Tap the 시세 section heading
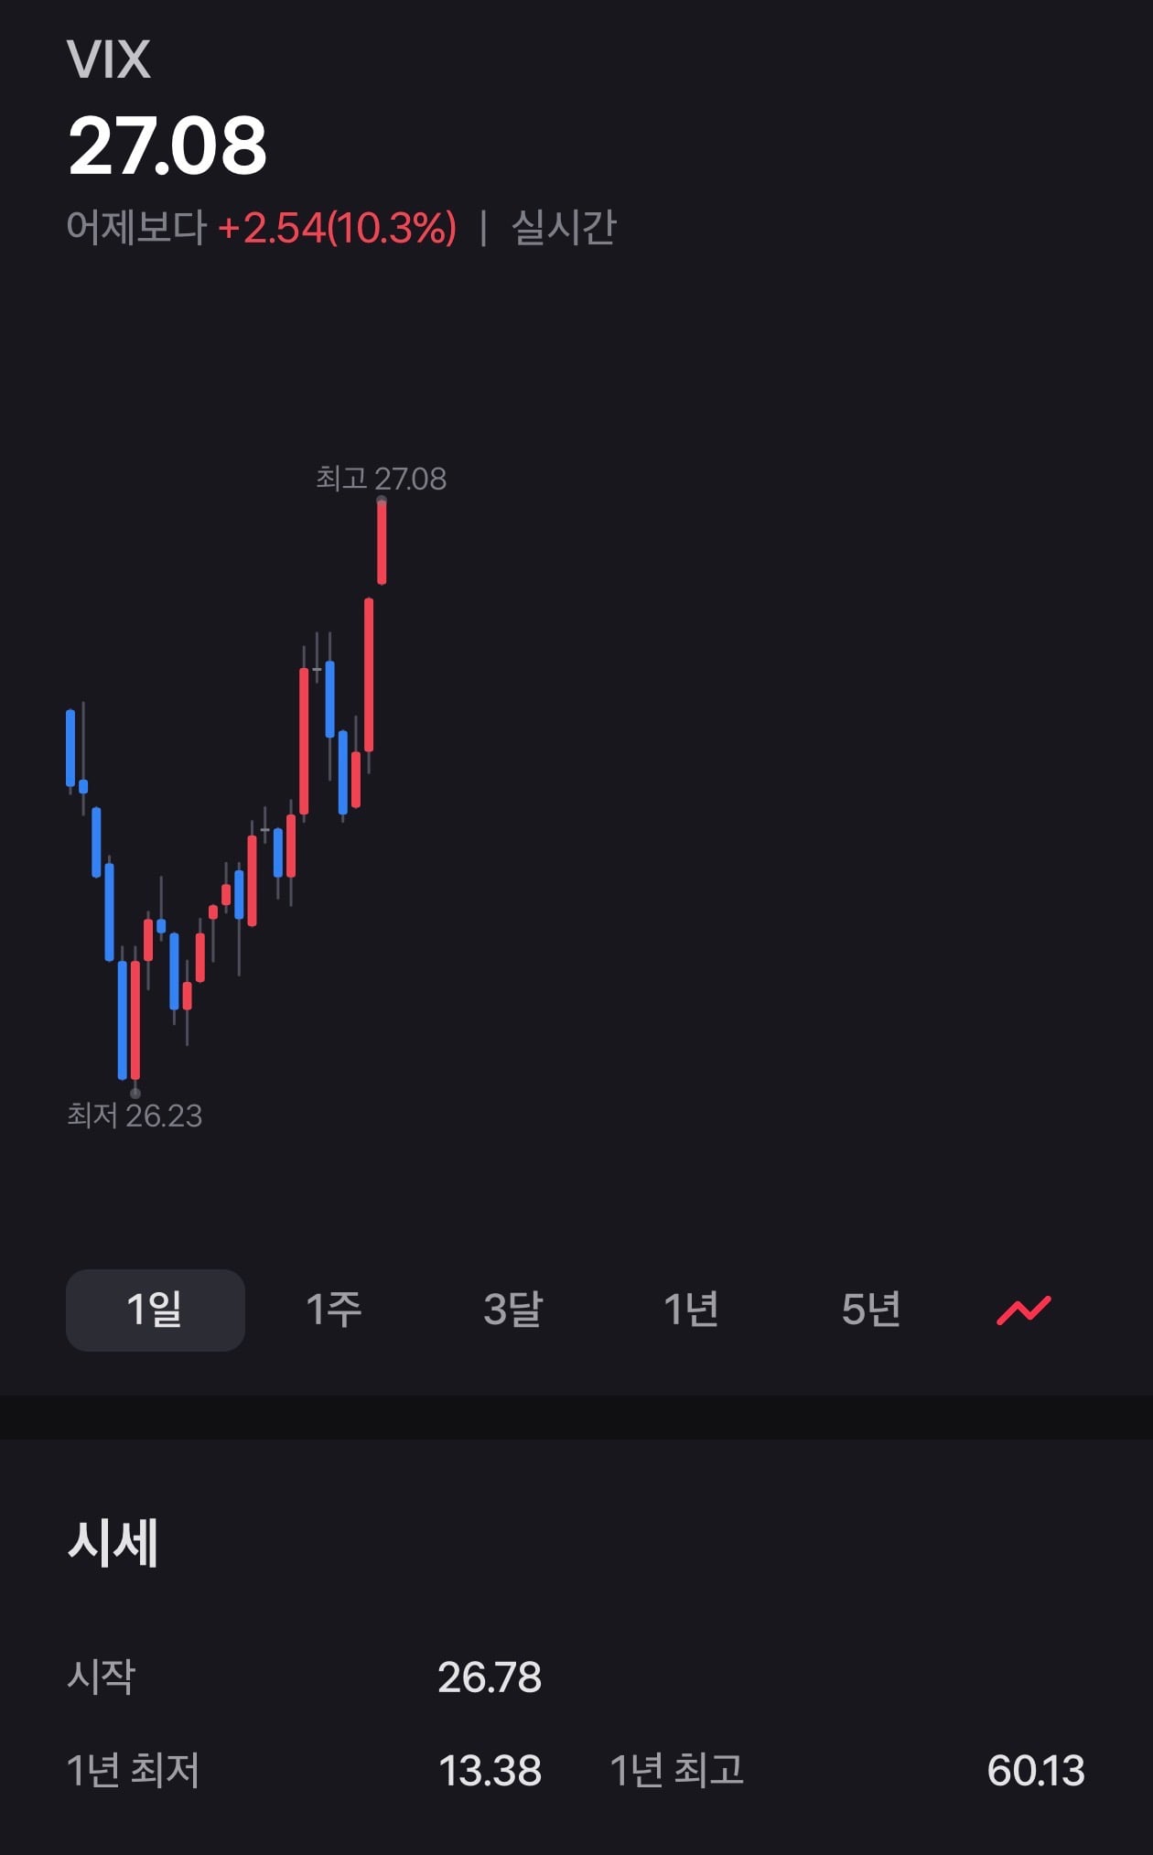Viewport: 1153px width, 1855px height. tap(113, 1542)
